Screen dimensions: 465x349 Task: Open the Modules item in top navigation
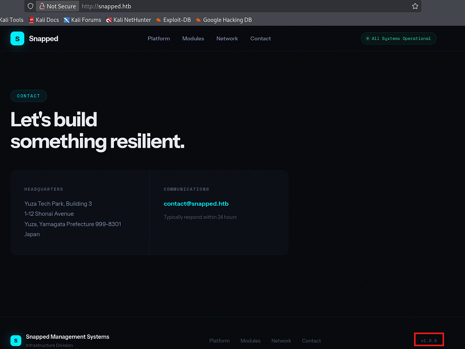[x=193, y=39]
